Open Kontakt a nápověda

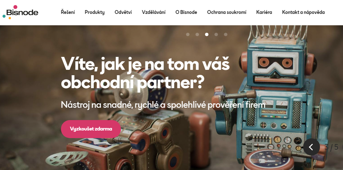(304, 12)
